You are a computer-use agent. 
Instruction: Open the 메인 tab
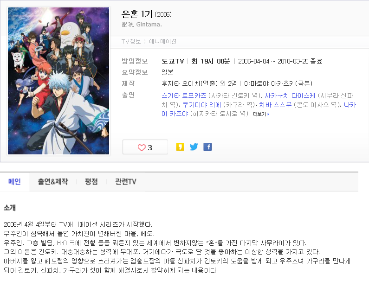pyautogui.click(x=14, y=182)
